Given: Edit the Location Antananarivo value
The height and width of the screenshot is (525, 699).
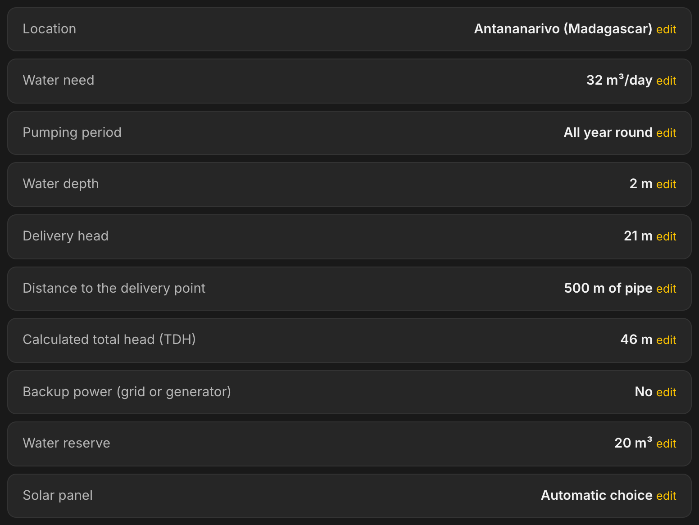Looking at the screenshot, I should pos(666,29).
